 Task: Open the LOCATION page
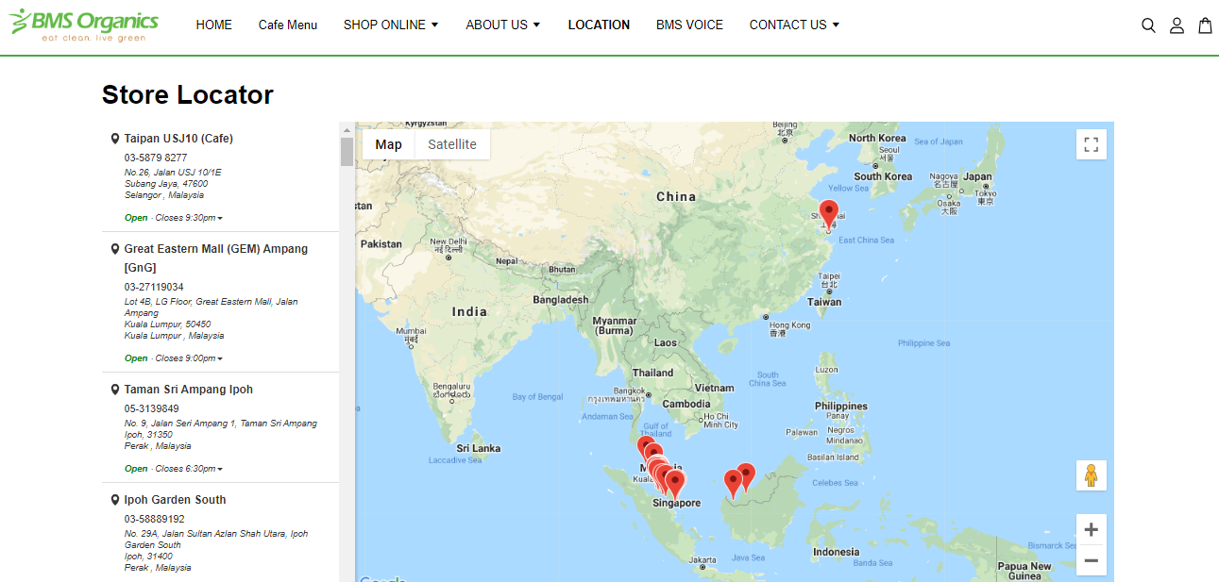(599, 25)
